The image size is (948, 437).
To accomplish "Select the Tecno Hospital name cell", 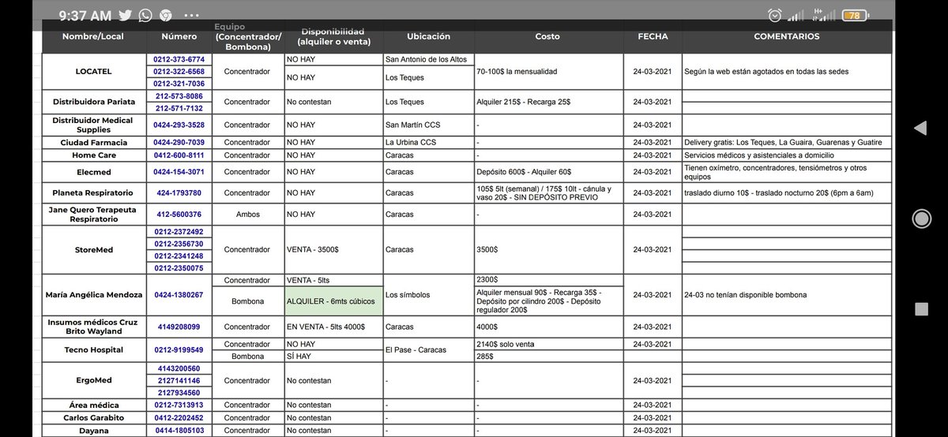I will (92, 350).
